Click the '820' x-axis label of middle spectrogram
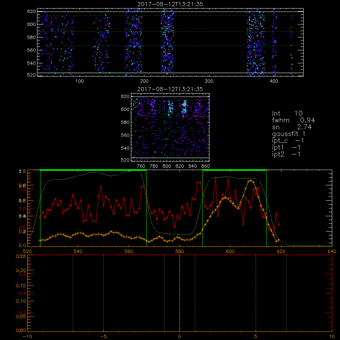340x340 pixels. coord(180,166)
